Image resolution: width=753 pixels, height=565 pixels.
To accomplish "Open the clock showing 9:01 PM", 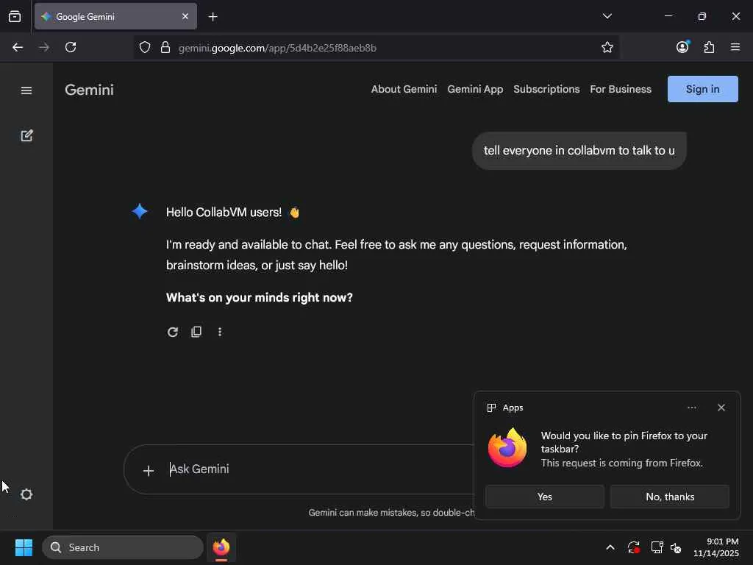I will coord(715,547).
